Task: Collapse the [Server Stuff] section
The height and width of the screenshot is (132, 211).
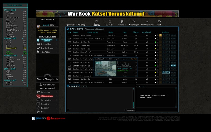Action: point(23,38)
